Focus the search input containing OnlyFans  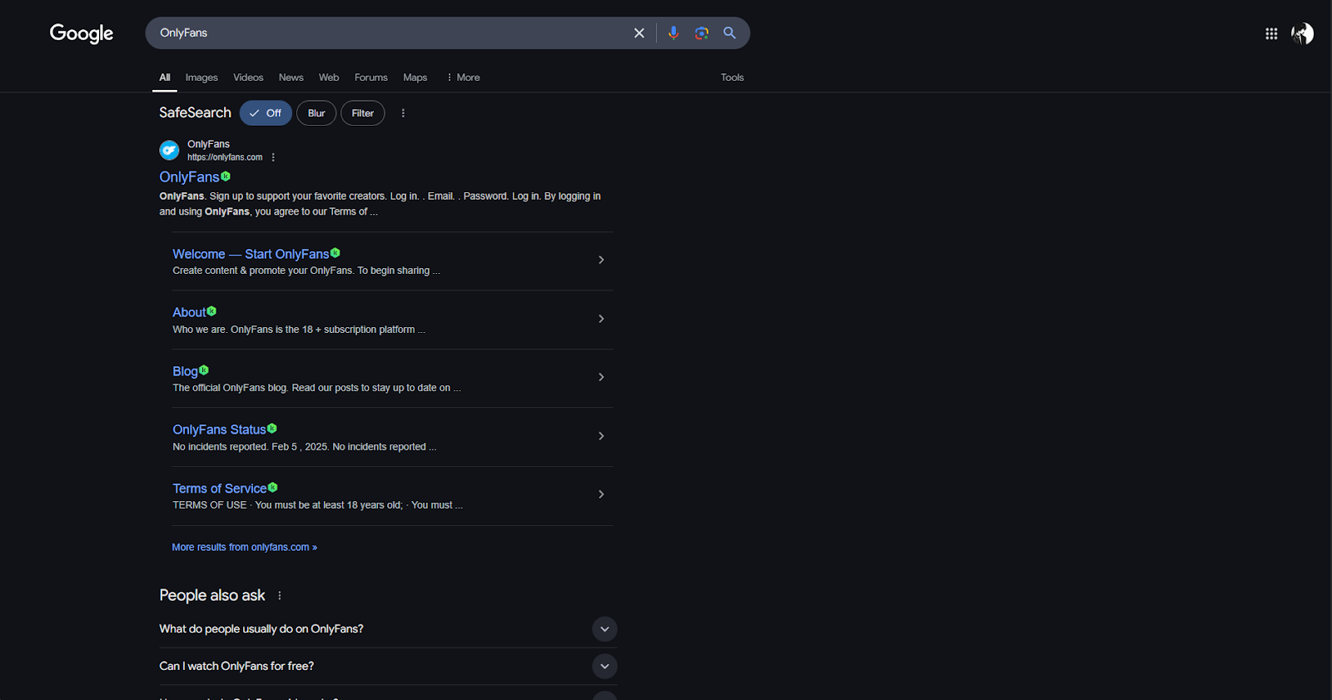click(391, 33)
